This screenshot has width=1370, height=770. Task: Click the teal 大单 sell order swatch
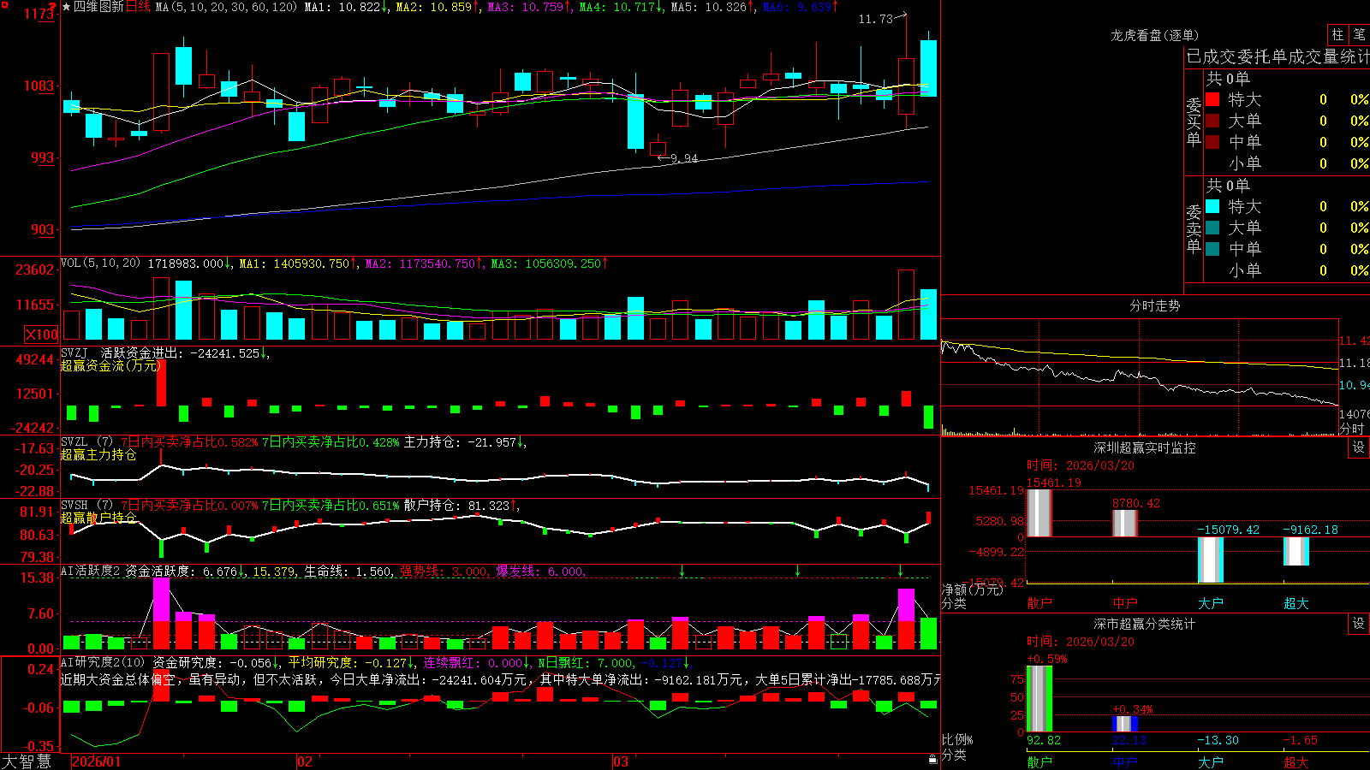click(1212, 228)
